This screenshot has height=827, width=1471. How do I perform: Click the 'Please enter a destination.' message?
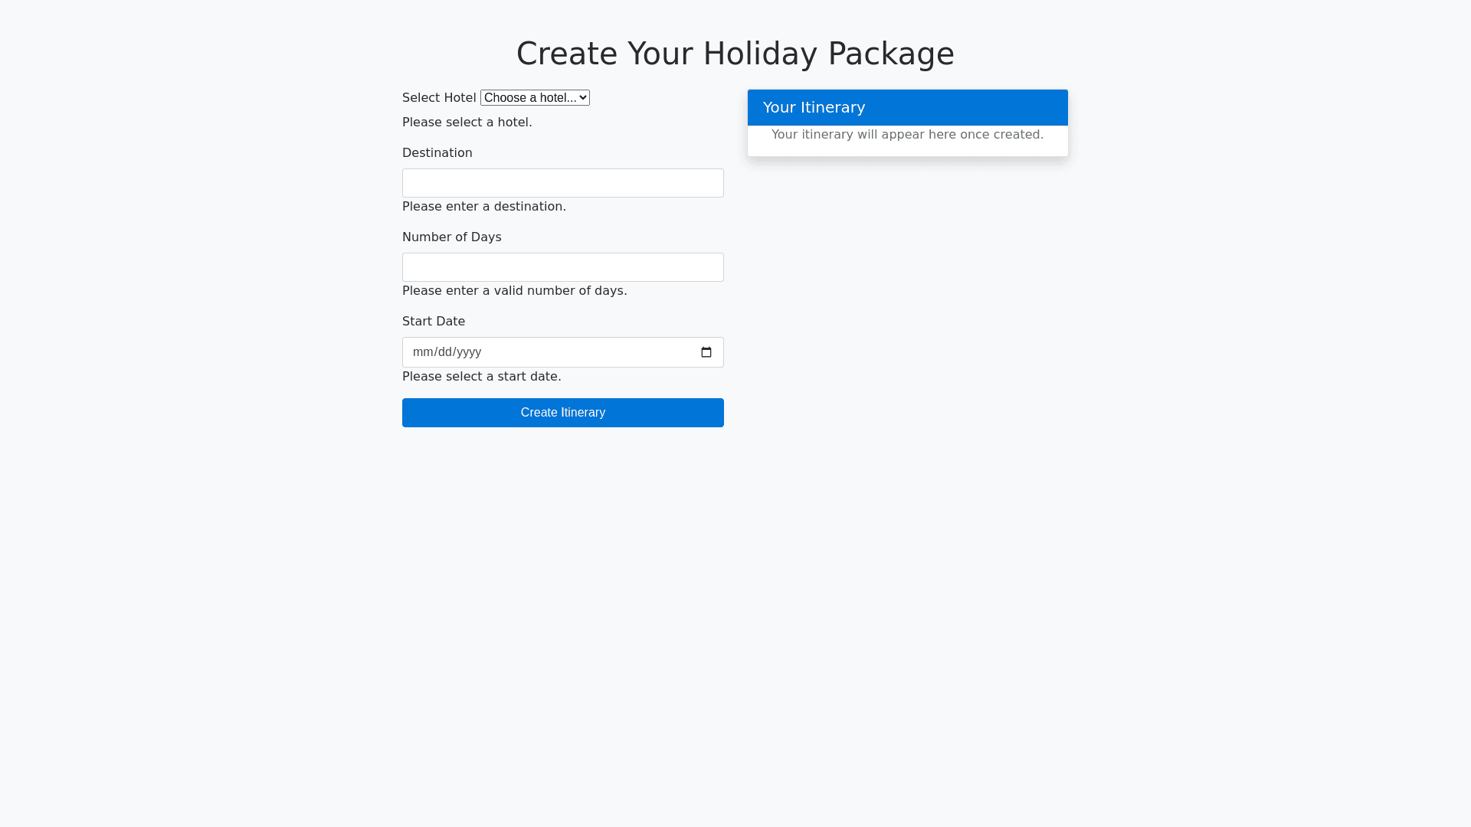click(x=483, y=207)
